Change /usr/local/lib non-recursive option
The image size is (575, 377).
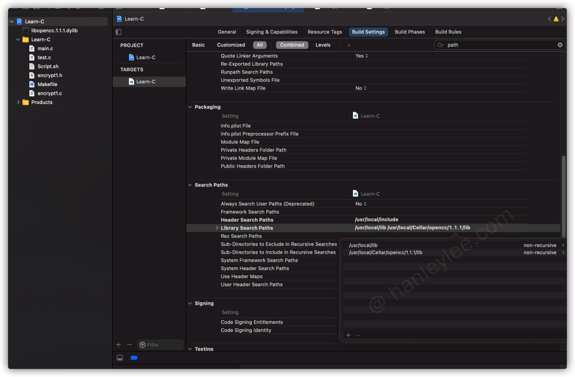(543, 245)
